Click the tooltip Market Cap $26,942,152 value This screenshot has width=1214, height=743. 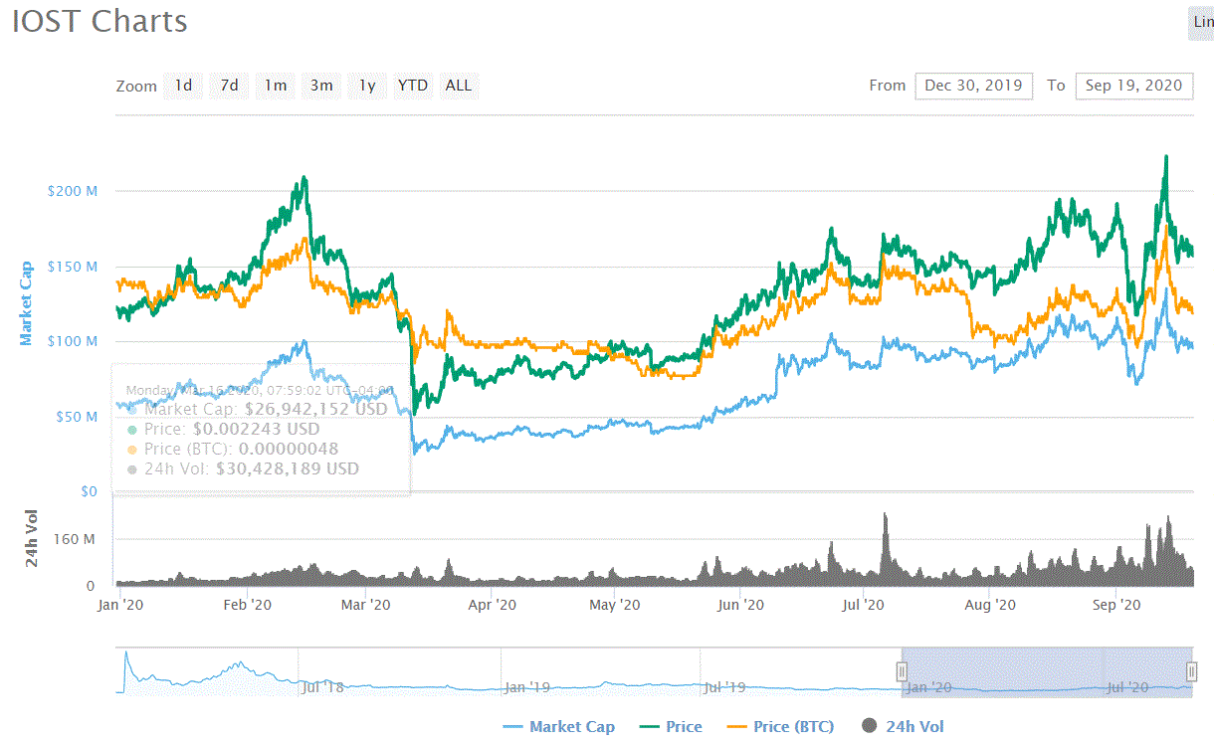(316, 409)
